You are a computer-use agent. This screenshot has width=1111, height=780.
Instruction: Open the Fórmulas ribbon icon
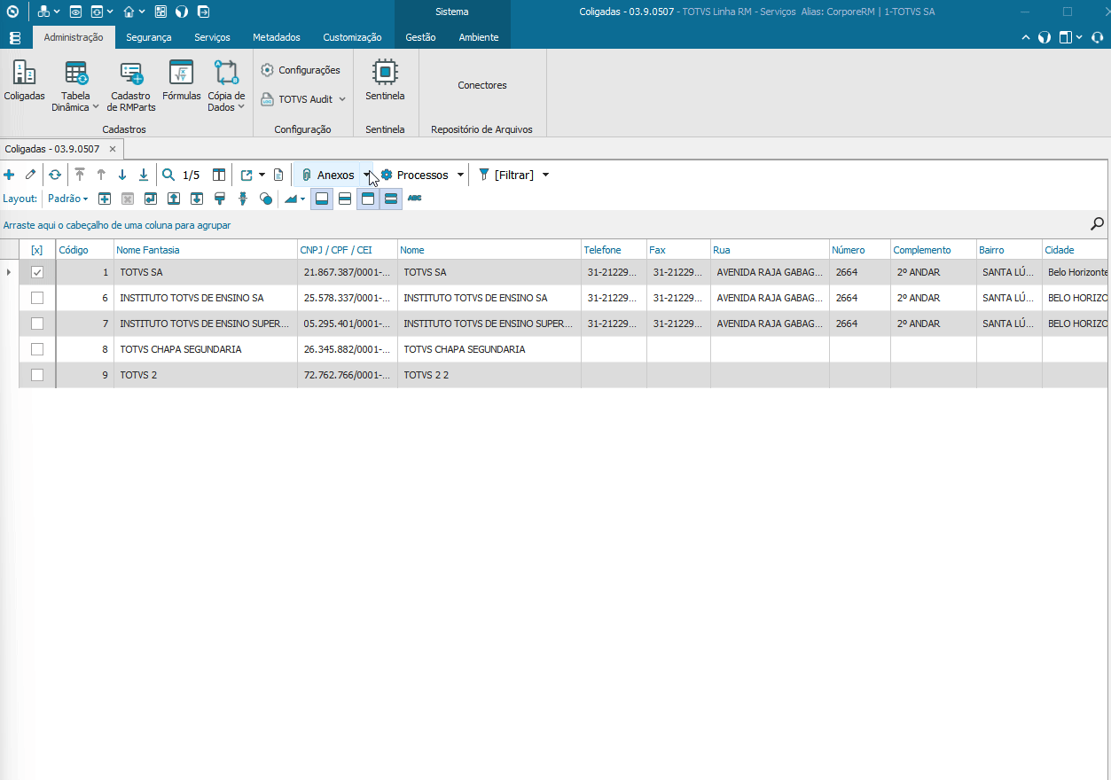pyautogui.click(x=181, y=82)
